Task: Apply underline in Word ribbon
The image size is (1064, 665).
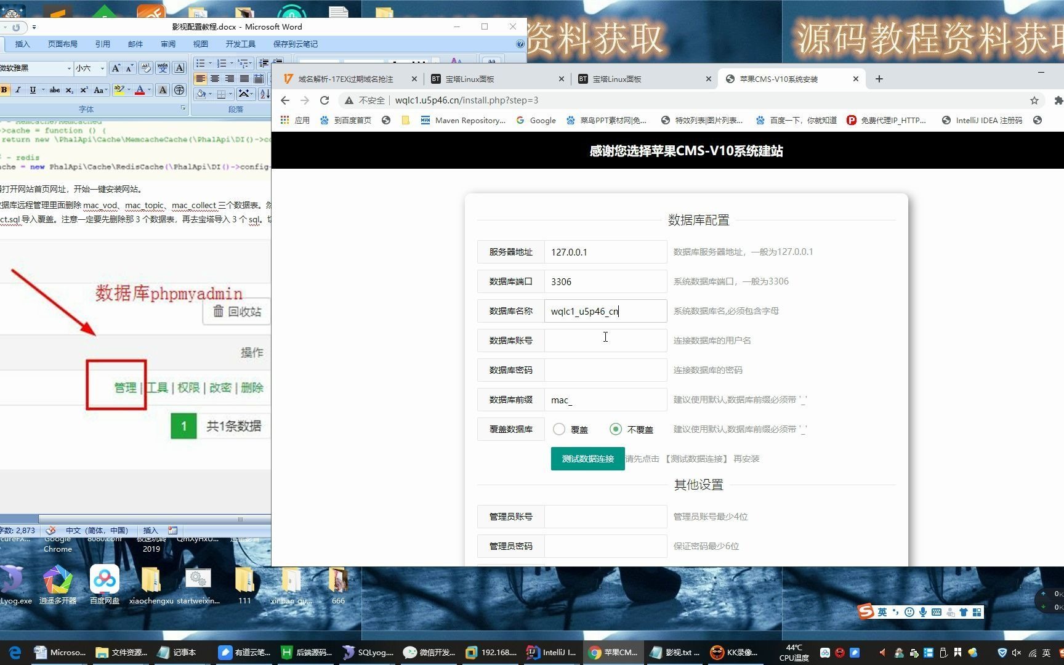Action: [x=33, y=90]
